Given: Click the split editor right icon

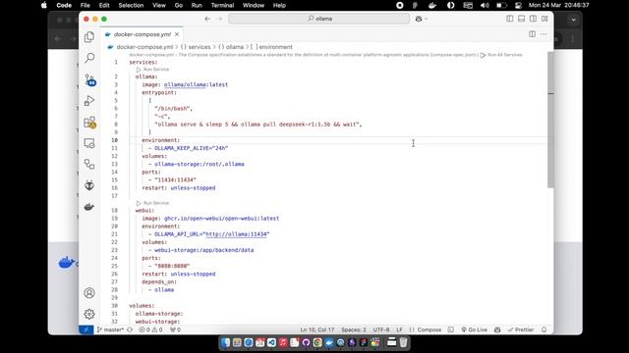Looking at the screenshot, I should 532,34.
